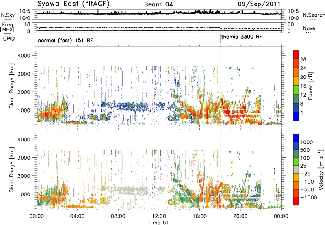Click the 'Velocity [m s-1]' colorbar label
This screenshot has width=325, height=225.
pyautogui.click(x=321, y=169)
